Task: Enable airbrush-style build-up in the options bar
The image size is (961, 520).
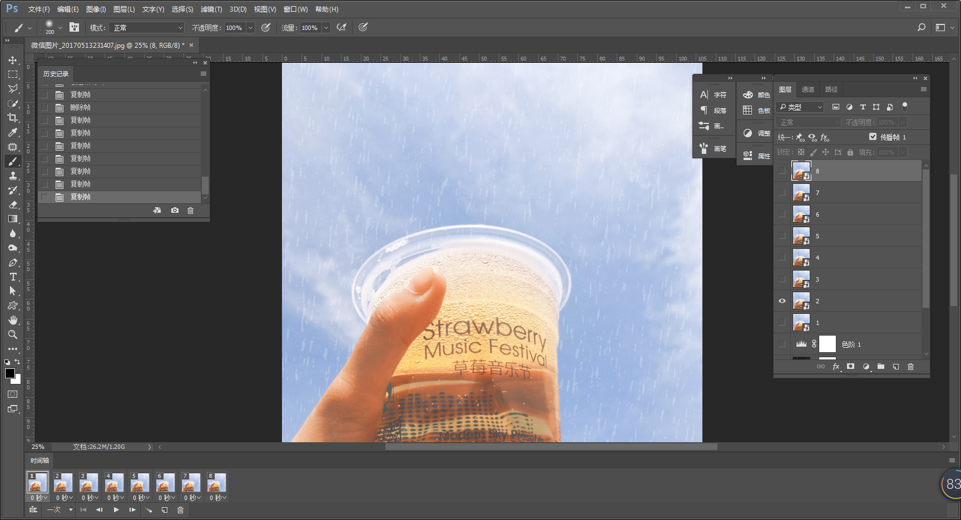Action: tap(341, 27)
